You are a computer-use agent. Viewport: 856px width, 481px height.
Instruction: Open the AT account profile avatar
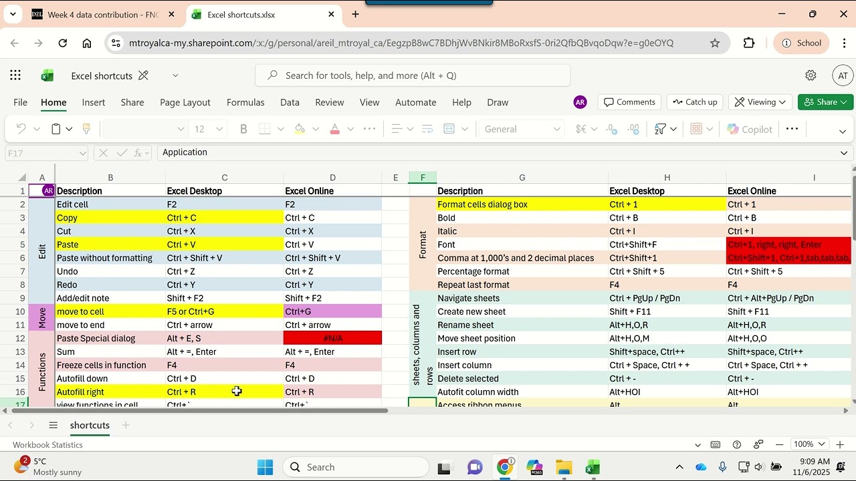coord(843,75)
